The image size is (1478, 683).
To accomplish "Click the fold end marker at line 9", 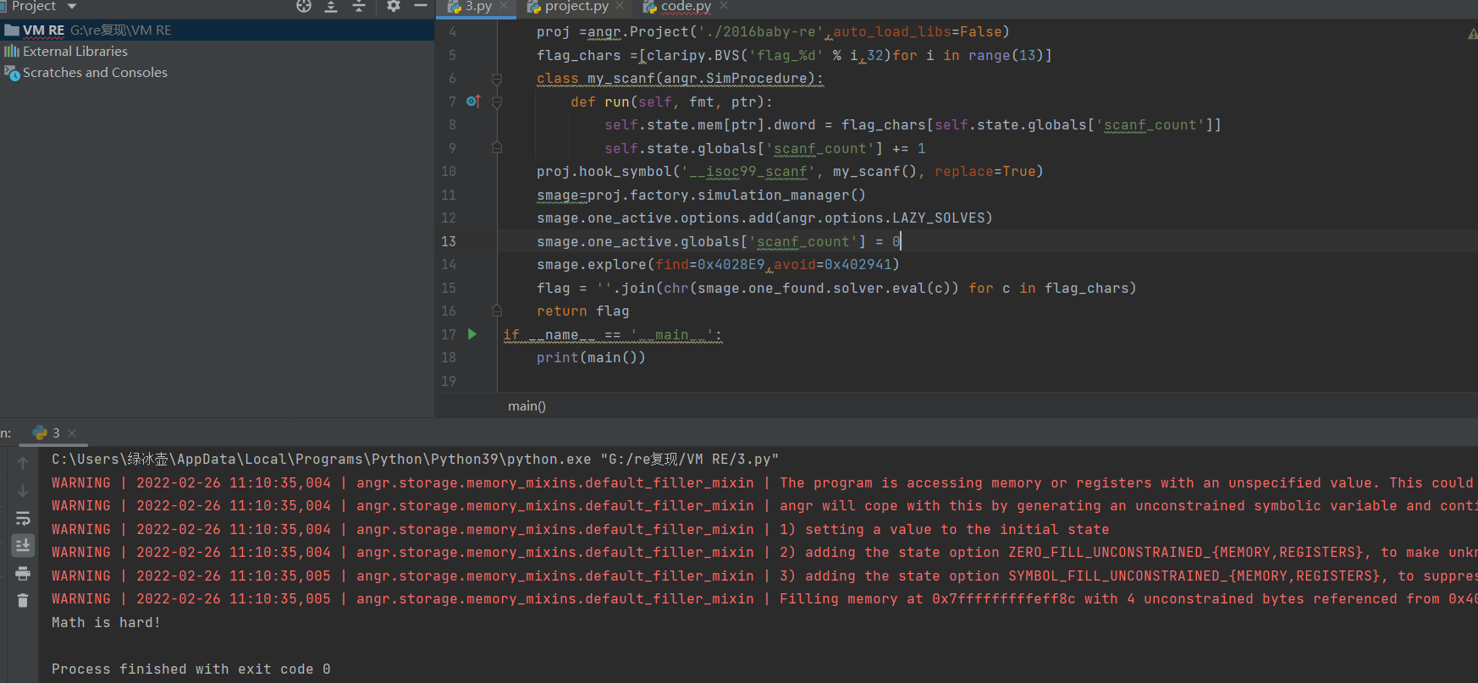I will point(497,147).
